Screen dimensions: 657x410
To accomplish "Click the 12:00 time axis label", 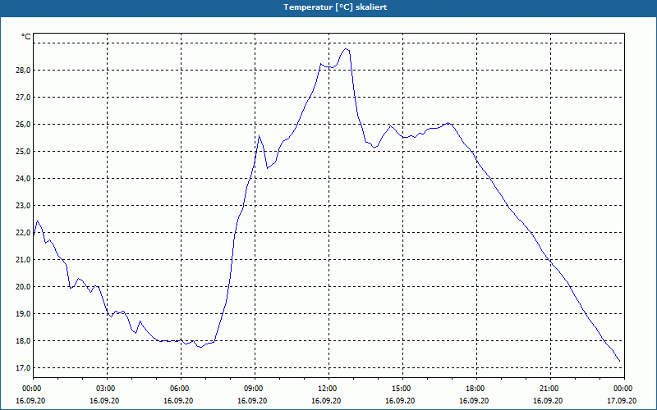I will pyautogui.click(x=329, y=389).
